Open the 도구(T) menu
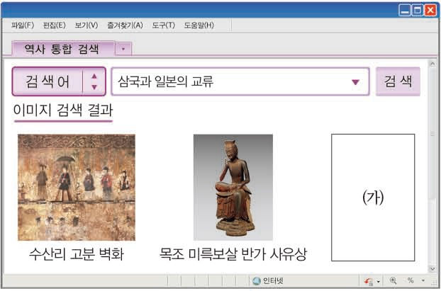Screen dimensions: 441x291 pos(163,25)
